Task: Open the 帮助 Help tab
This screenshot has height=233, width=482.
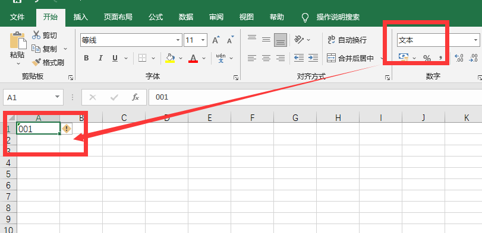Action: [276, 17]
